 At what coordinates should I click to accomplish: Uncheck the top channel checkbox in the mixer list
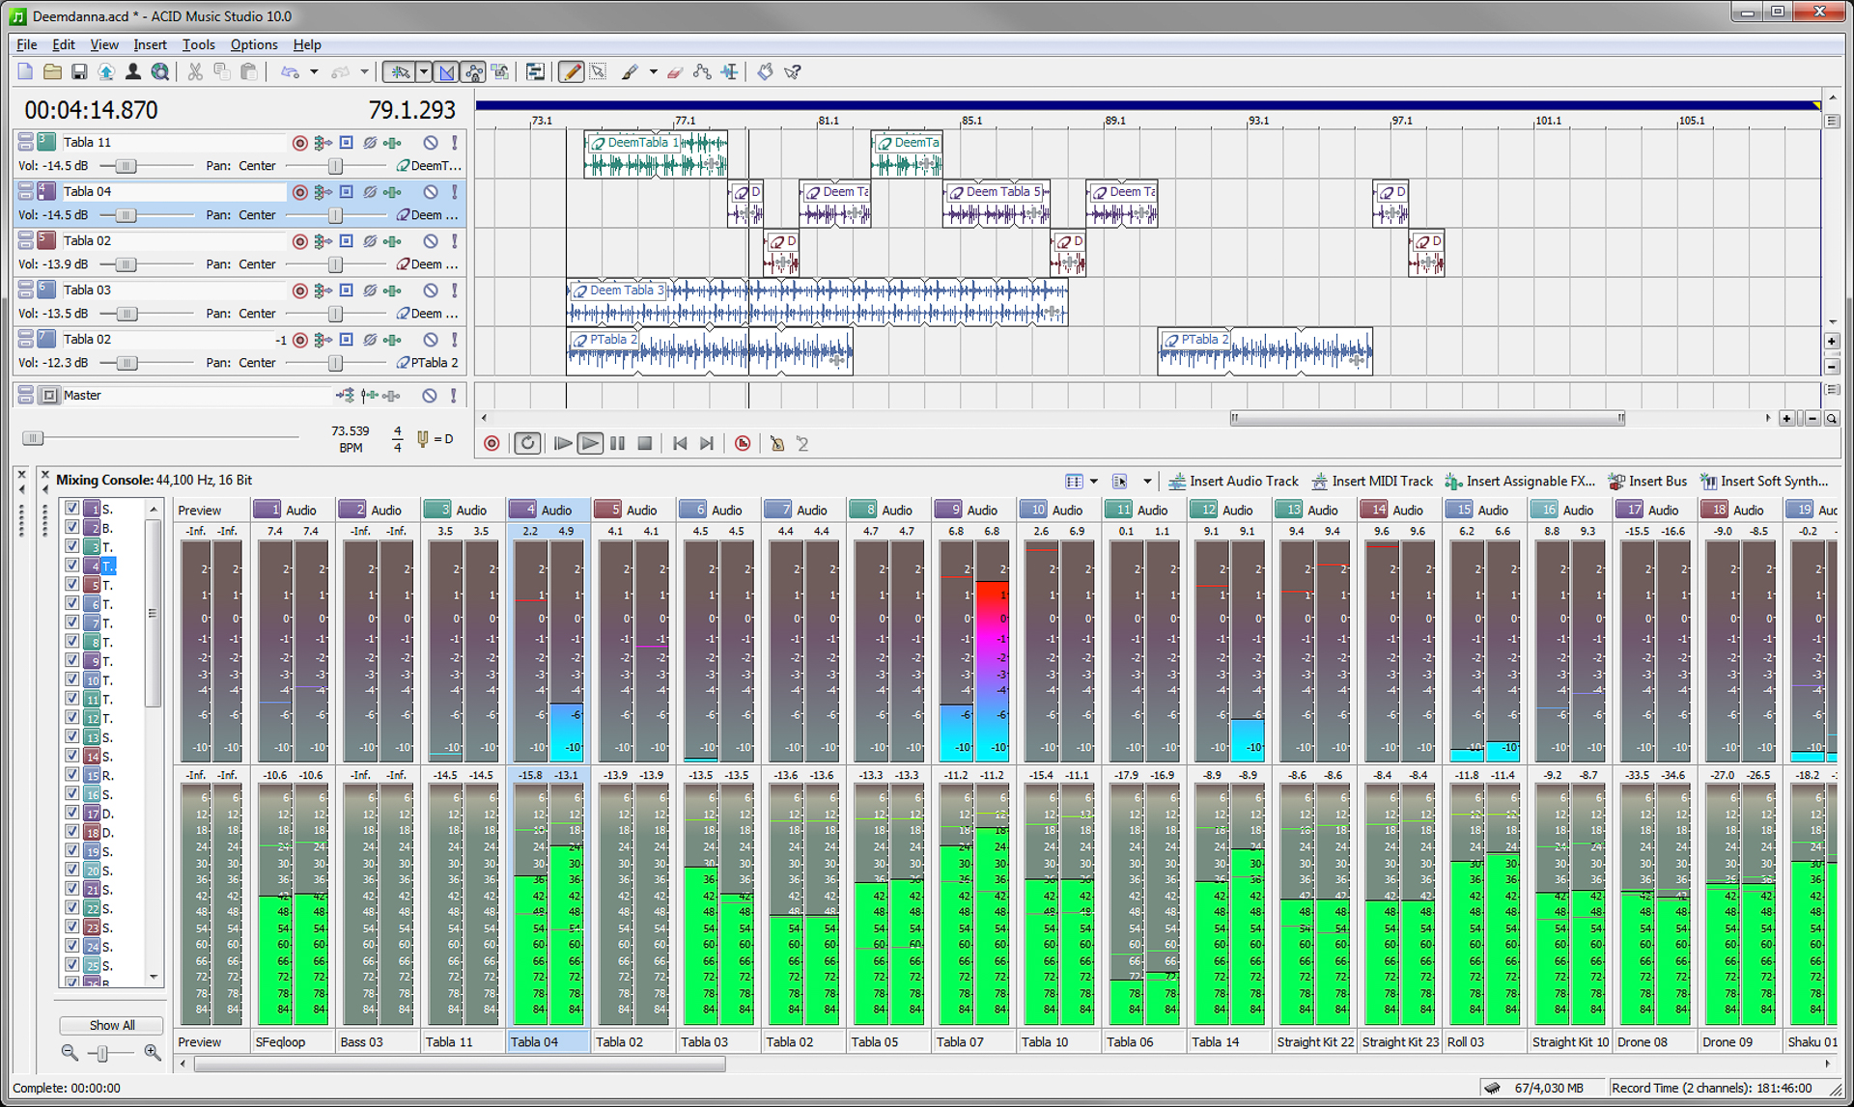(72, 508)
